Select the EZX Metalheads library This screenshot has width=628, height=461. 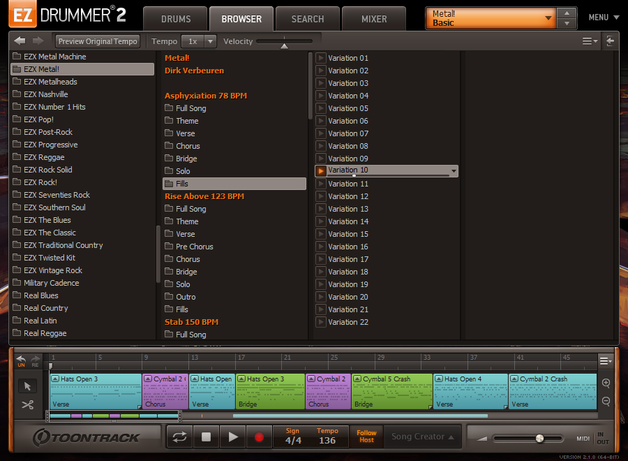tap(82, 82)
